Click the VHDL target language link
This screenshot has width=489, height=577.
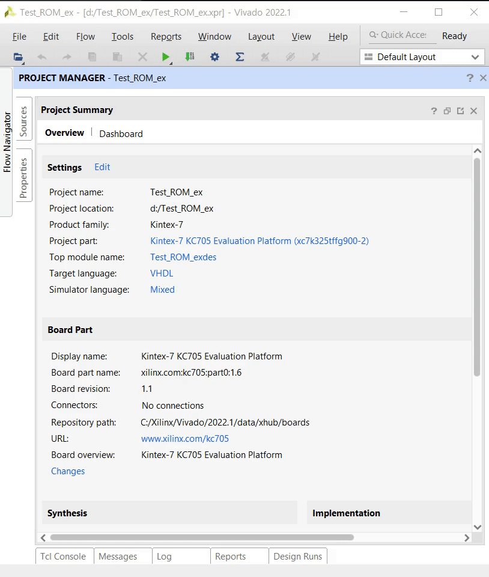[x=162, y=273]
